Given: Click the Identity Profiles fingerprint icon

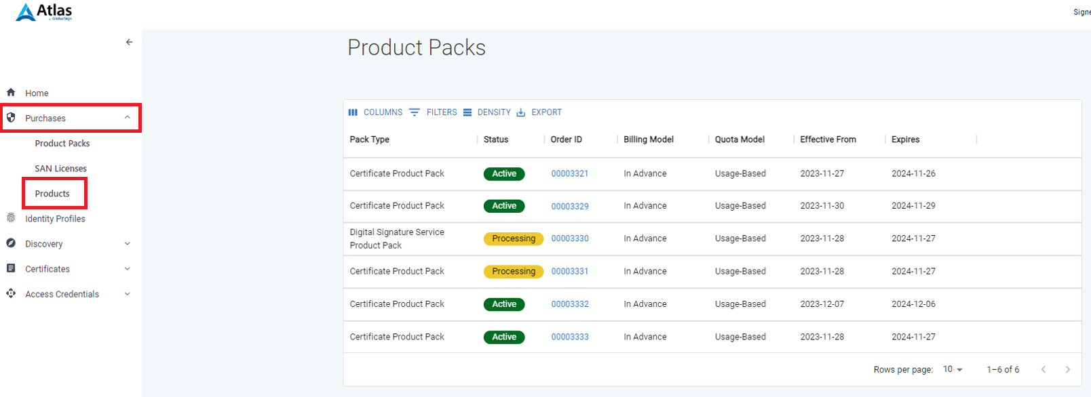Looking at the screenshot, I should pyautogui.click(x=11, y=218).
